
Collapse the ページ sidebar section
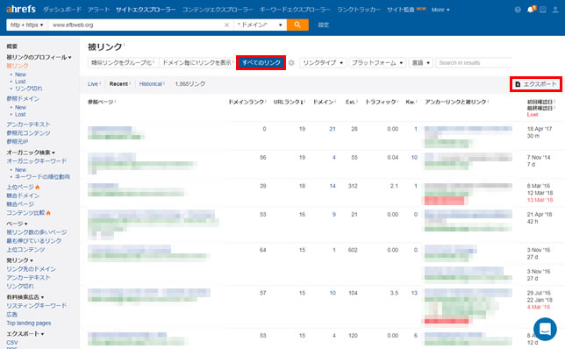pos(17,224)
